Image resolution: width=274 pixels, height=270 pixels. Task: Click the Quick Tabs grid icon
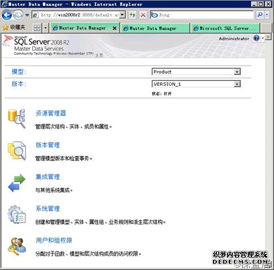coord(37,28)
